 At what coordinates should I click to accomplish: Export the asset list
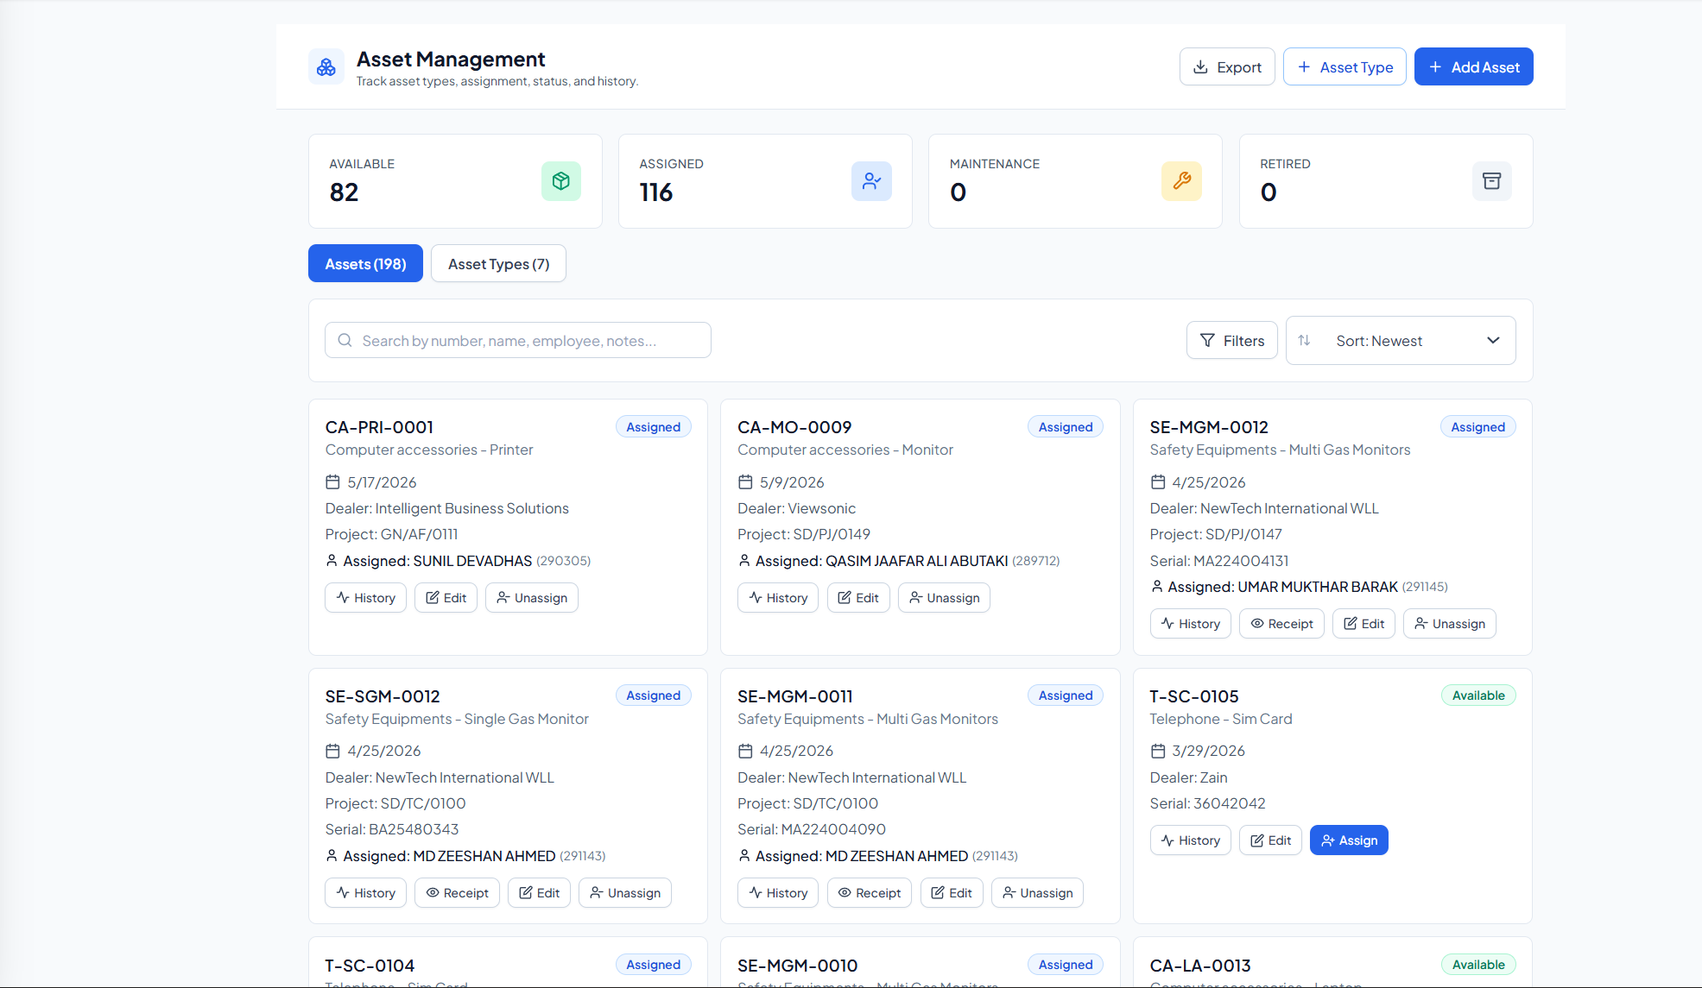tap(1227, 66)
